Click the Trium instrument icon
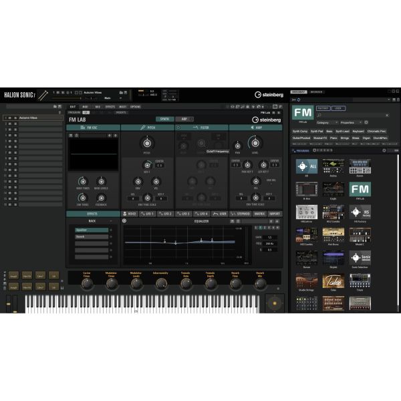Image resolution: width=401 pixels, height=401 pixels. [360, 281]
